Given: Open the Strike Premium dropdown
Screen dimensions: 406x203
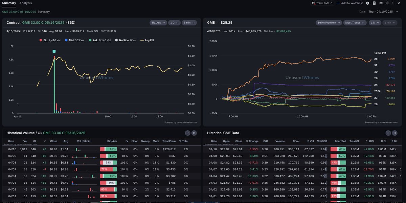Looking at the screenshot, I should pyautogui.click(x=328, y=23).
